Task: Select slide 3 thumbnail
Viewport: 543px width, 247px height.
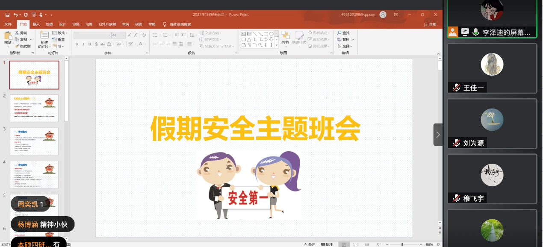Action: [x=34, y=141]
